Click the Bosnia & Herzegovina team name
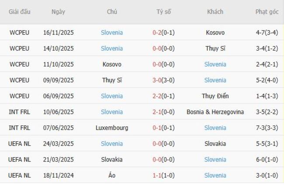 click(215, 112)
